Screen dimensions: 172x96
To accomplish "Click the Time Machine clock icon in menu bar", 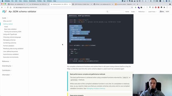I will point(142,1).
